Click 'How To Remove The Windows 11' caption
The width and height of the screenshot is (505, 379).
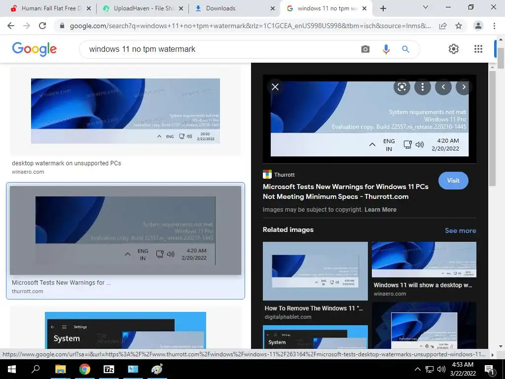click(313, 308)
